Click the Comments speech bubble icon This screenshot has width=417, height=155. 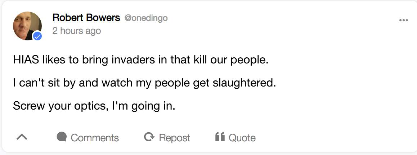62,137
